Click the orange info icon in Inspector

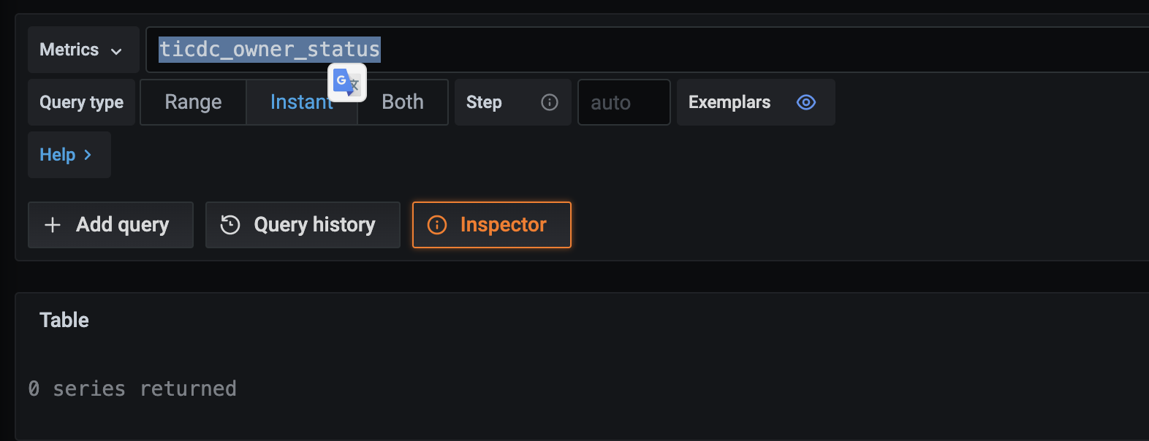(437, 225)
